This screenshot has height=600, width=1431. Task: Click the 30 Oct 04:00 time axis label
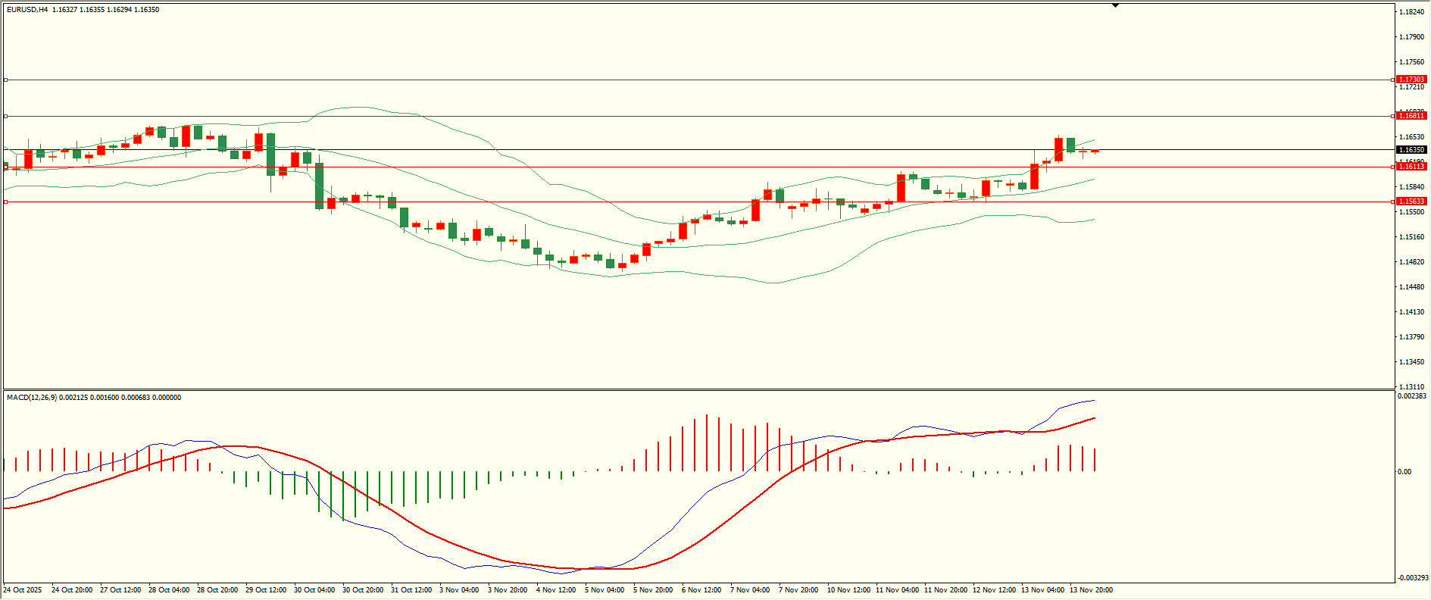click(314, 590)
